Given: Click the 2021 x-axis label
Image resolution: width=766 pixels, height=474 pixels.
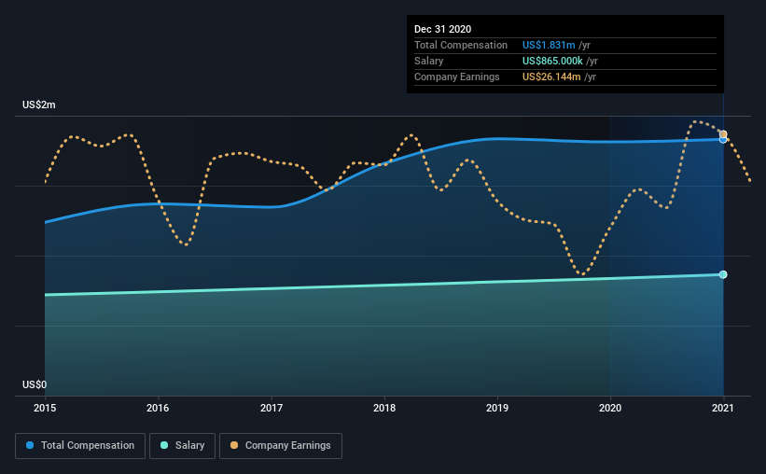Looking at the screenshot, I should [723, 408].
